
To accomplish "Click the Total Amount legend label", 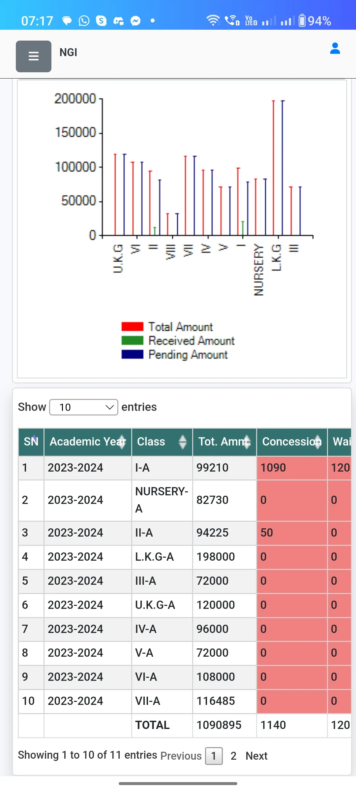I will click(181, 327).
